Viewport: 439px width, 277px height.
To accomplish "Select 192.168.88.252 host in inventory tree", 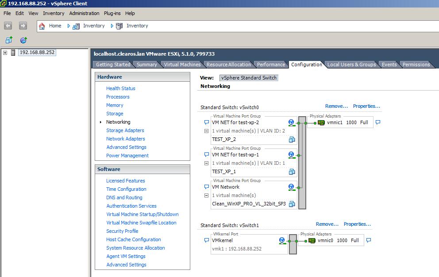I will click(x=37, y=52).
